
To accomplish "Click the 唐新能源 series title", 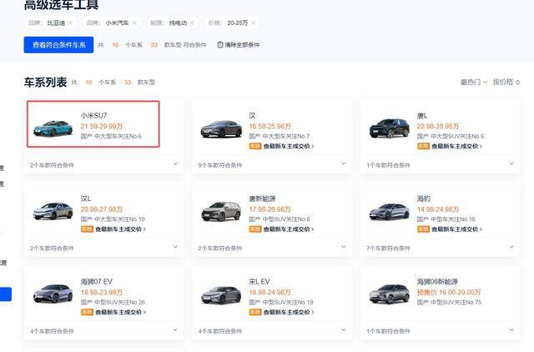I will [262, 199].
